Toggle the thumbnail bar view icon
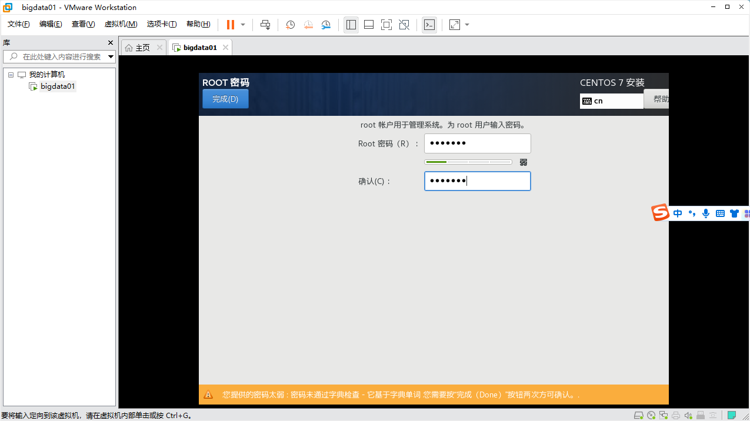 click(x=369, y=25)
